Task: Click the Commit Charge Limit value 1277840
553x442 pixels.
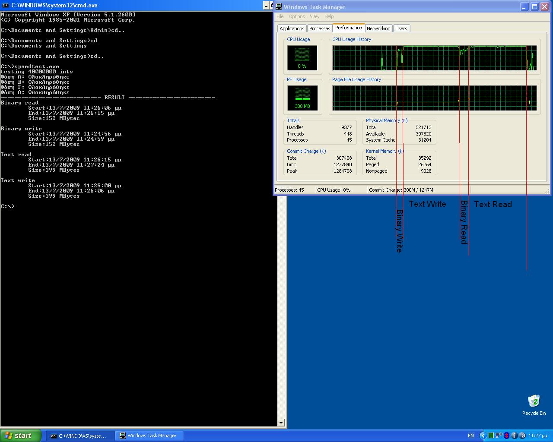Action: click(x=343, y=164)
